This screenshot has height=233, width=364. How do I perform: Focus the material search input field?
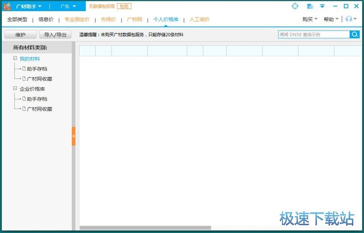pos(314,34)
